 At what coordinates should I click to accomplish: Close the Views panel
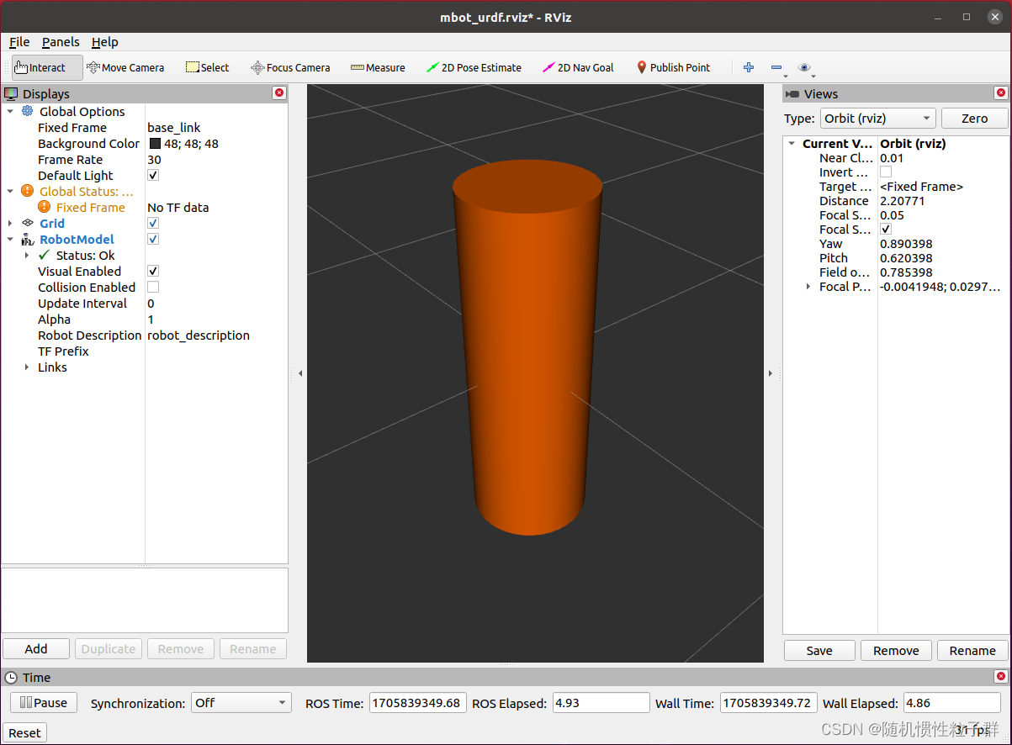pyautogui.click(x=1000, y=93)
